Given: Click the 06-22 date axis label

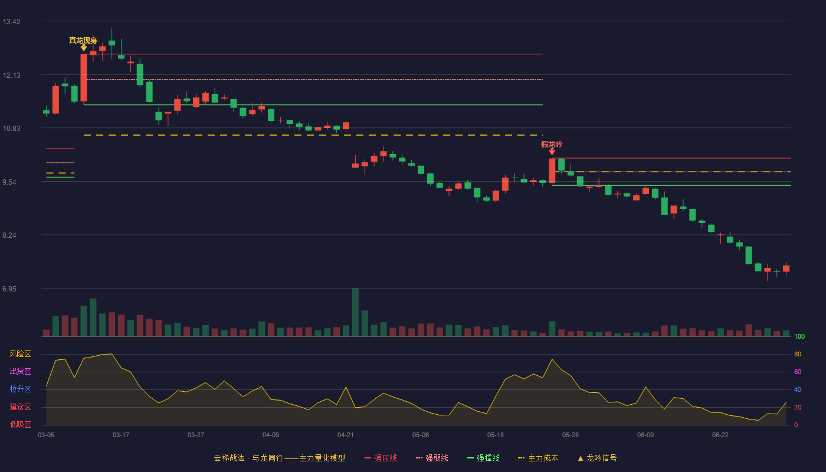Looking at the screenshot, I should [x=720, y=435].
